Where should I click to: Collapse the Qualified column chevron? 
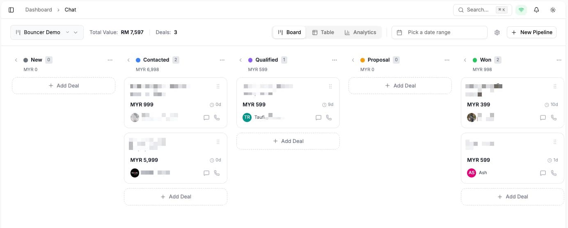pyautogui.click(x=240, y=60)
